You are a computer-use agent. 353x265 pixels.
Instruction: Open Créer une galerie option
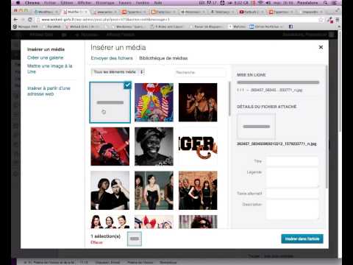coord(46,57)
